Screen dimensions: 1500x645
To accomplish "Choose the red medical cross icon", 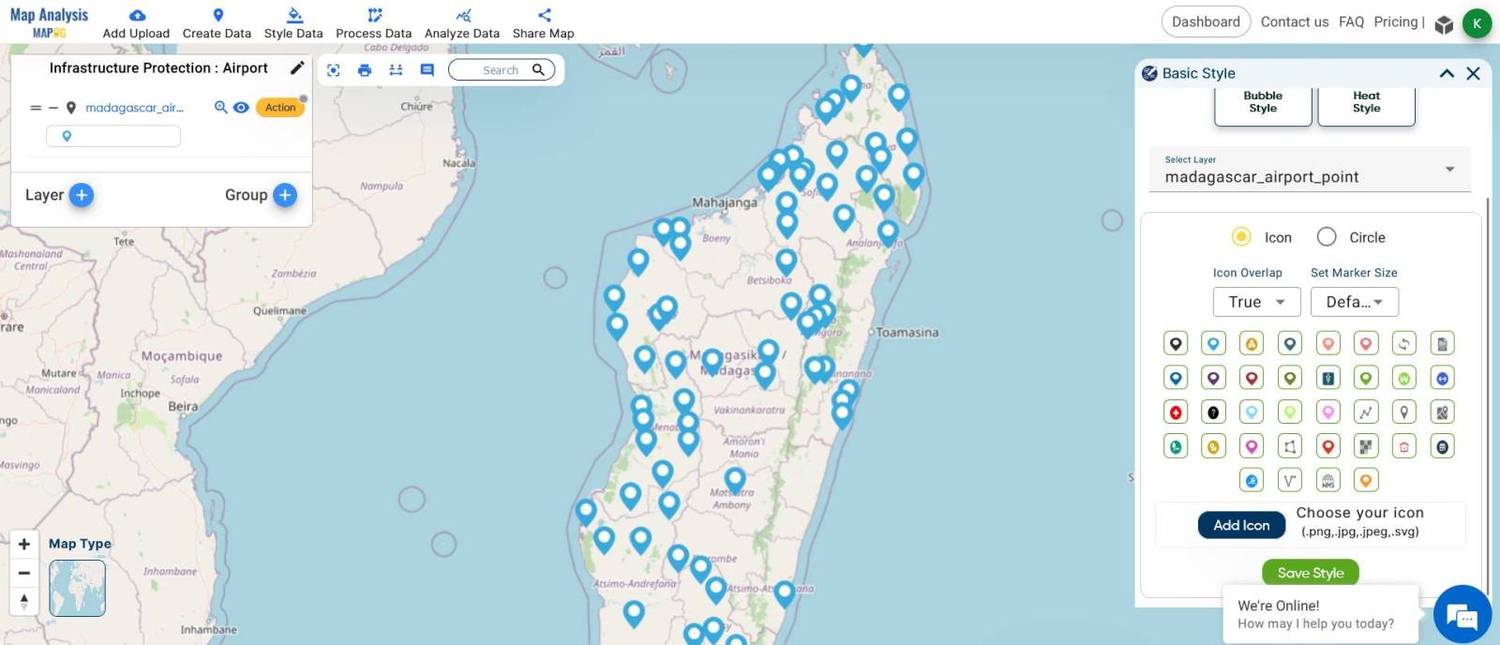I will pos(1176,412).
